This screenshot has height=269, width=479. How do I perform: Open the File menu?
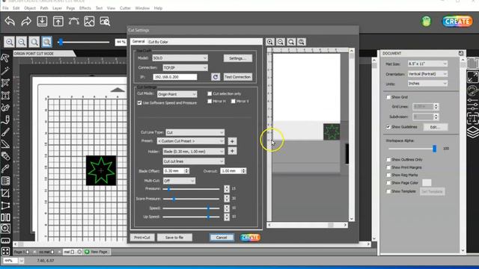tap(5, 8)
